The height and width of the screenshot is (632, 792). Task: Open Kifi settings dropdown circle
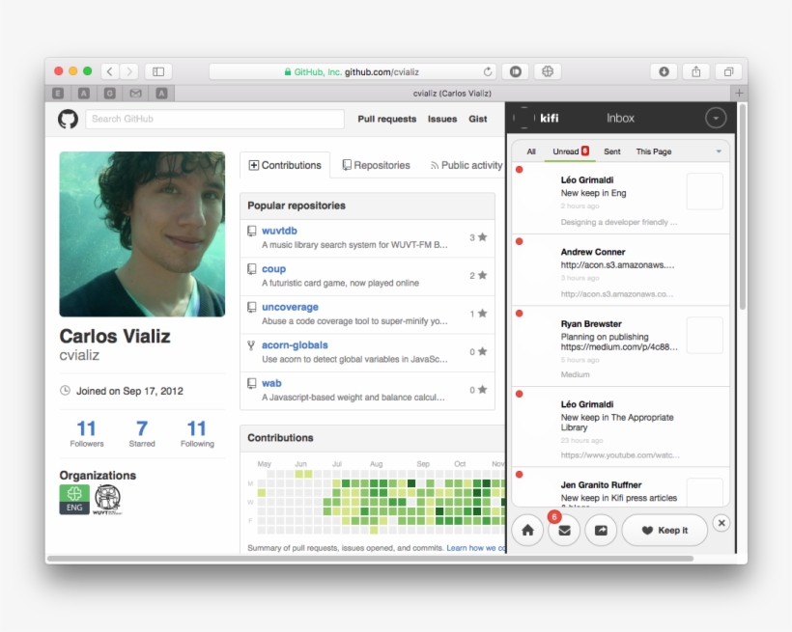[x=715, y=118]
